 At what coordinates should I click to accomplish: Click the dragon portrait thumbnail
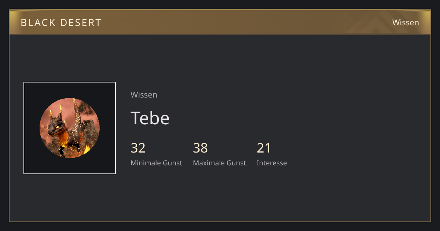coord(70,128)
